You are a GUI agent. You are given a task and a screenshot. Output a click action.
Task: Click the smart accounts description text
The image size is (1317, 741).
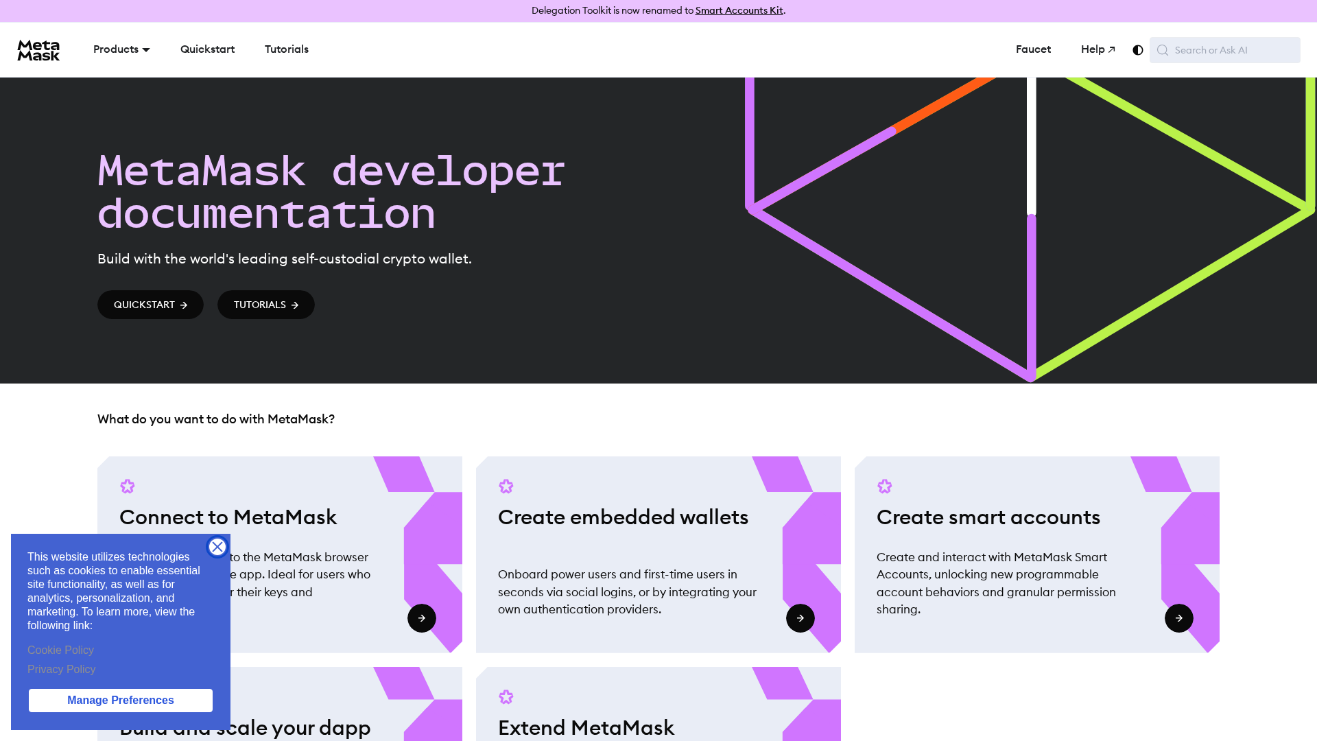996,583
